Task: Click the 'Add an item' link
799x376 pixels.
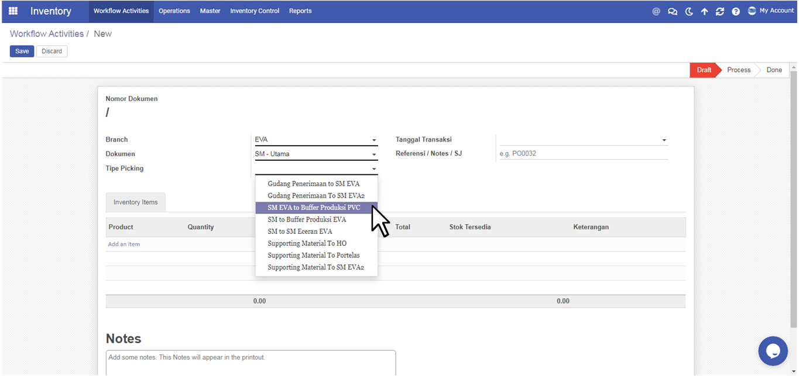Action: (x=124, y=244)
